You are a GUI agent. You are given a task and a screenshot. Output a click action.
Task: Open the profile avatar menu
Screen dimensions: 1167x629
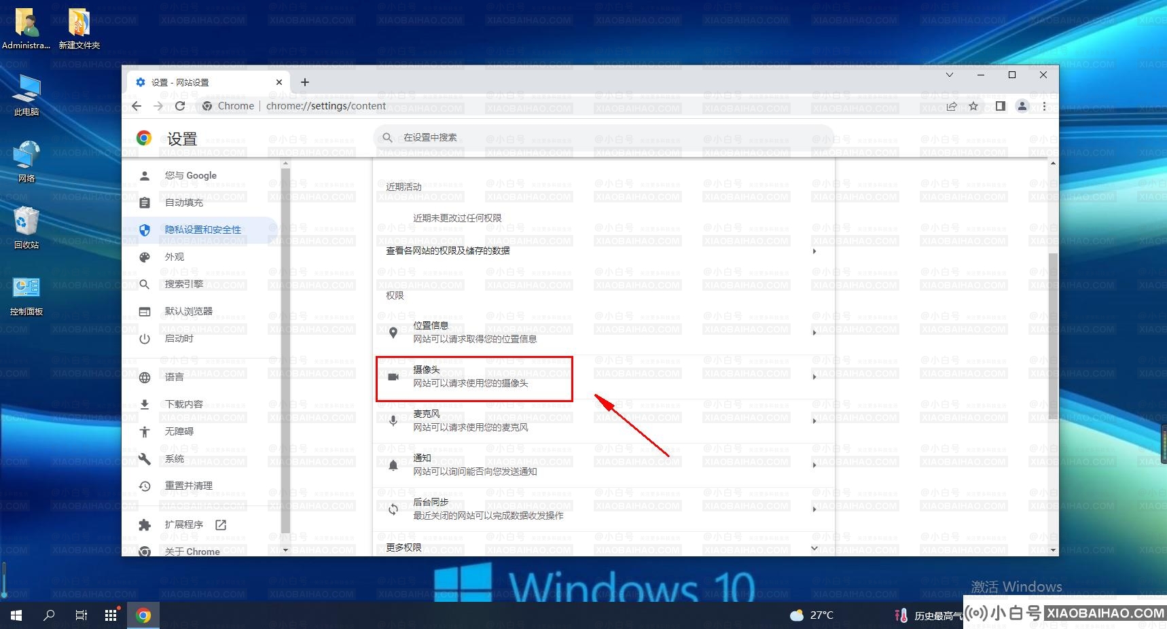1022,106
